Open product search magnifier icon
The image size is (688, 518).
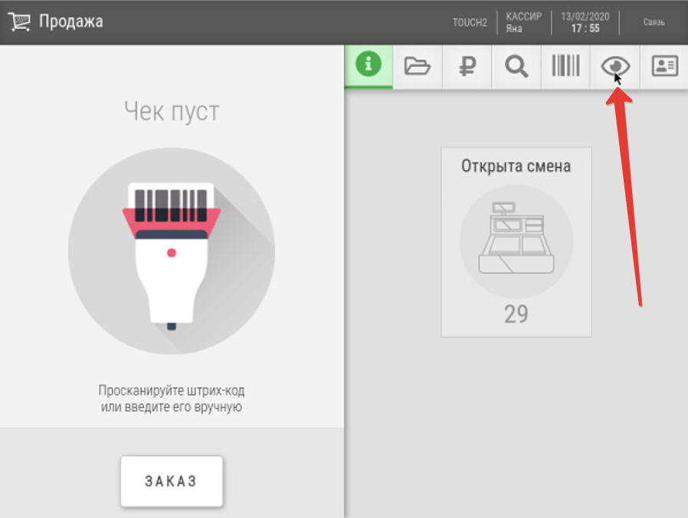tap(516, 66)
